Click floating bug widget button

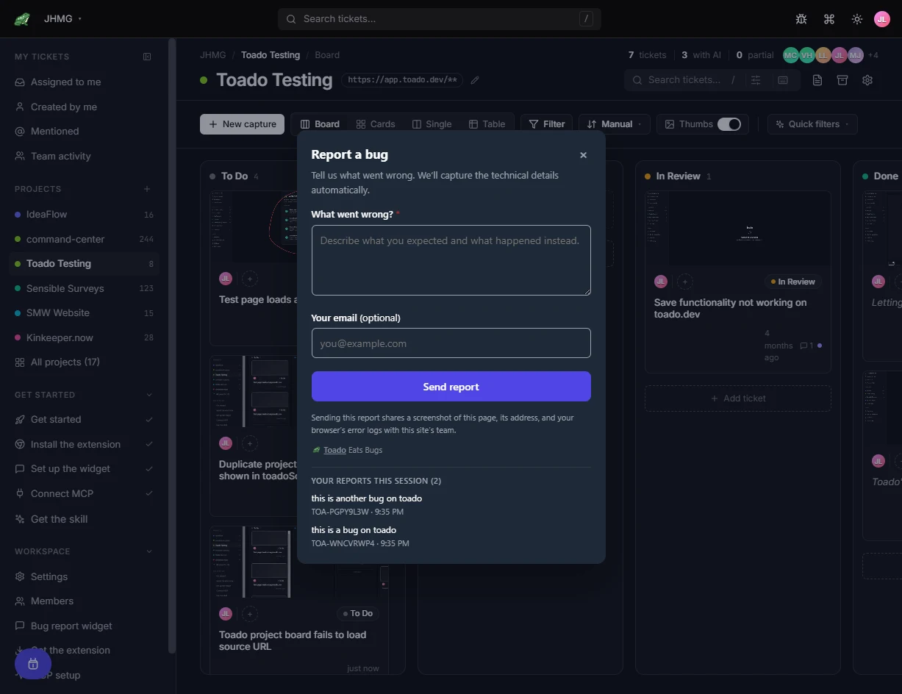(x=33, y=665)
